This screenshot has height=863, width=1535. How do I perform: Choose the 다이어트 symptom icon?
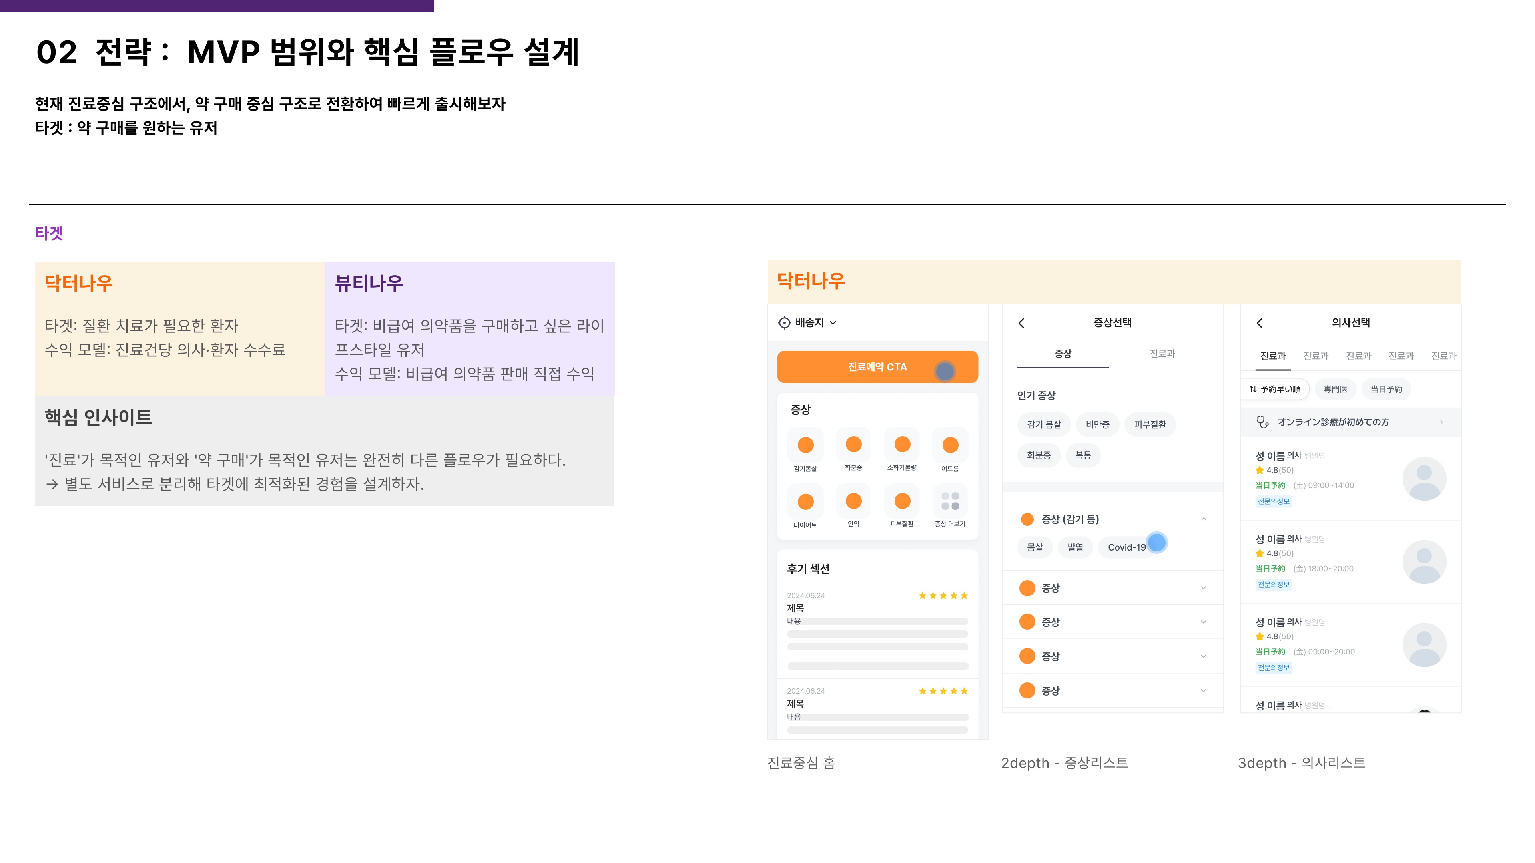pos(805,501)
